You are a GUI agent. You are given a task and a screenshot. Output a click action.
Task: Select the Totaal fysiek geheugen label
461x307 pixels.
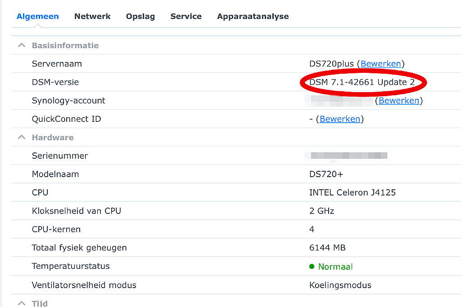79,248
